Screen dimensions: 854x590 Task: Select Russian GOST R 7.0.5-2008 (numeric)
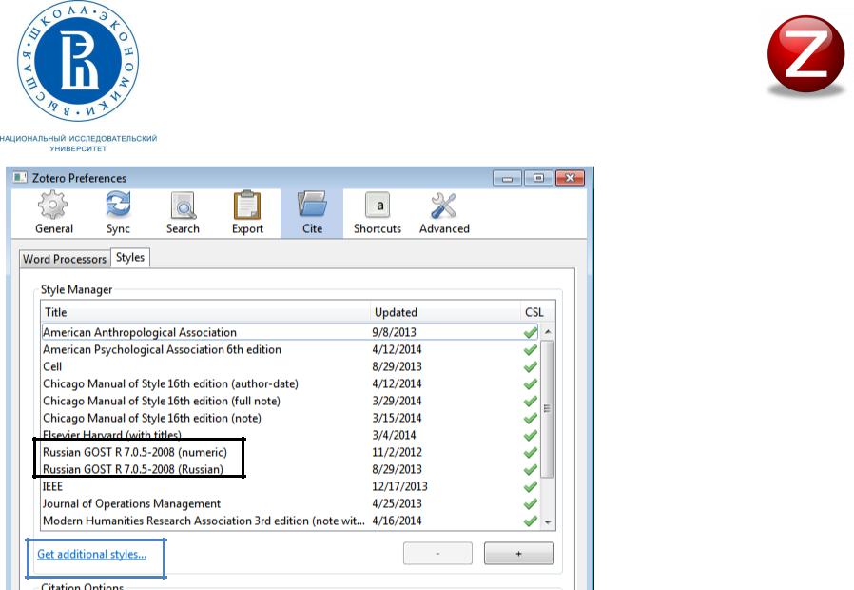click(x=290, y=452)
